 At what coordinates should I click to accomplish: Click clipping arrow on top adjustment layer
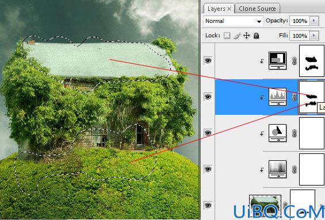[262, 61]
